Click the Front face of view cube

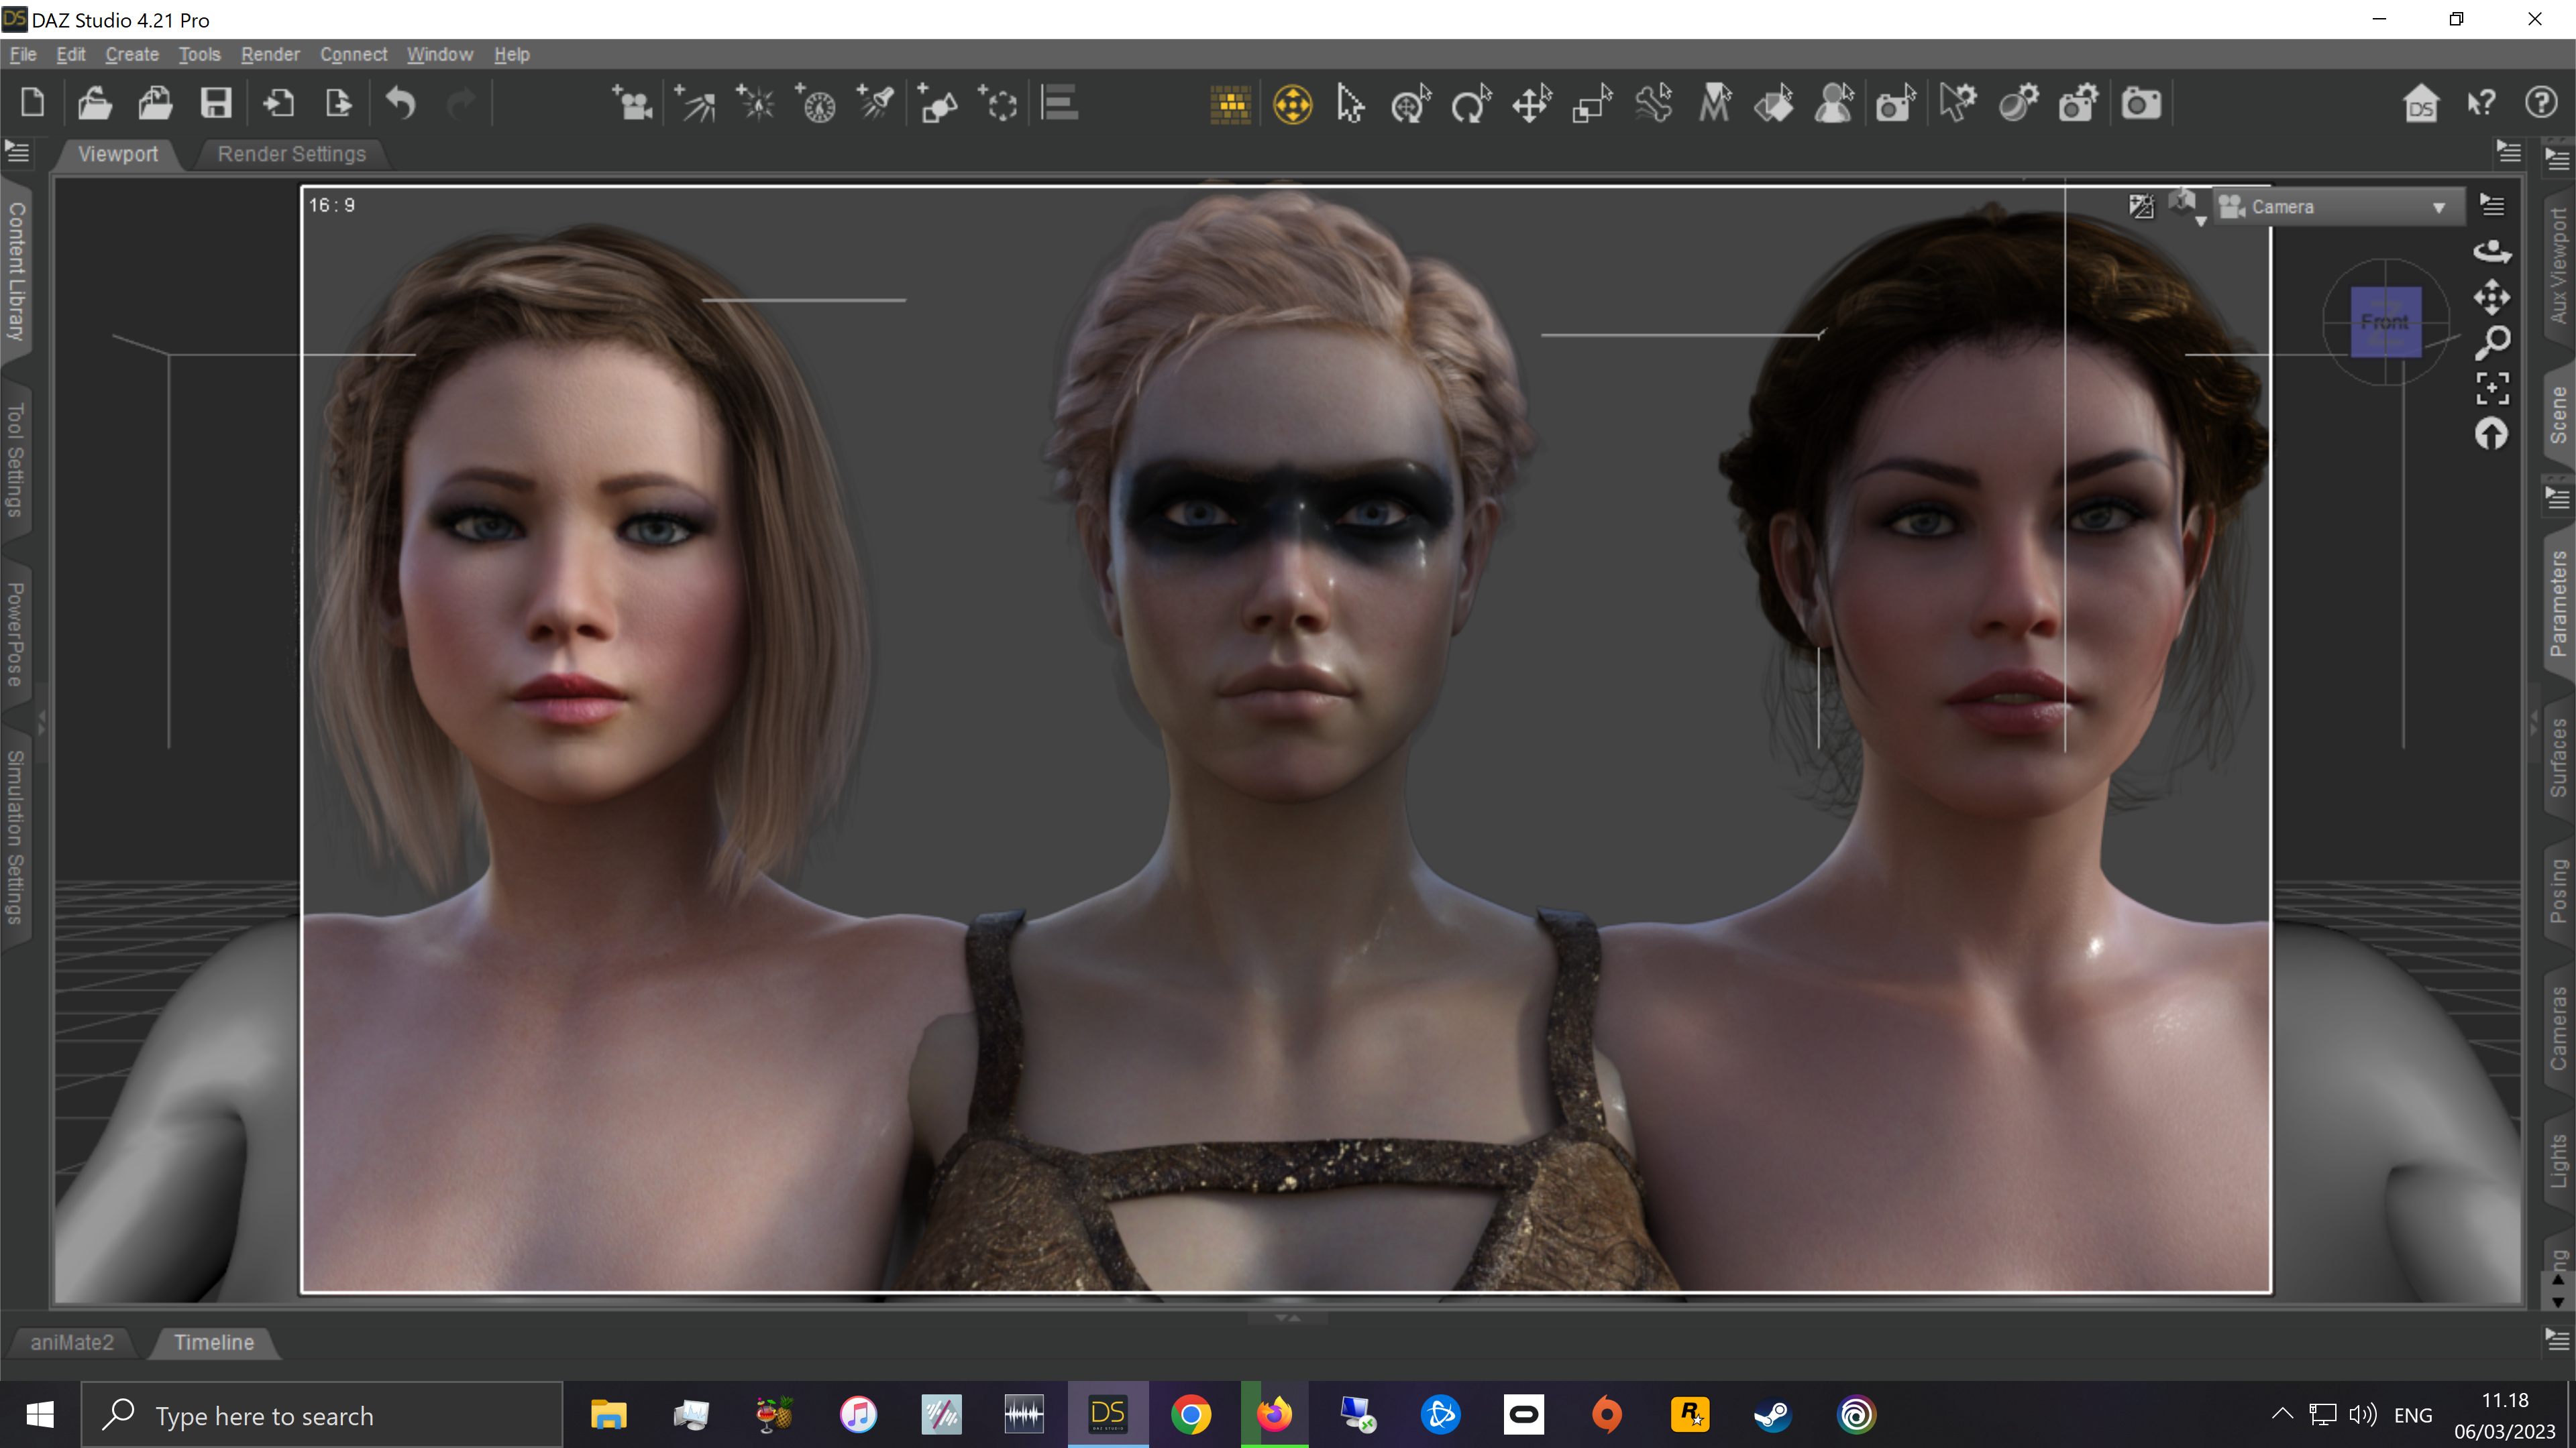click(x=2385, y=322)
